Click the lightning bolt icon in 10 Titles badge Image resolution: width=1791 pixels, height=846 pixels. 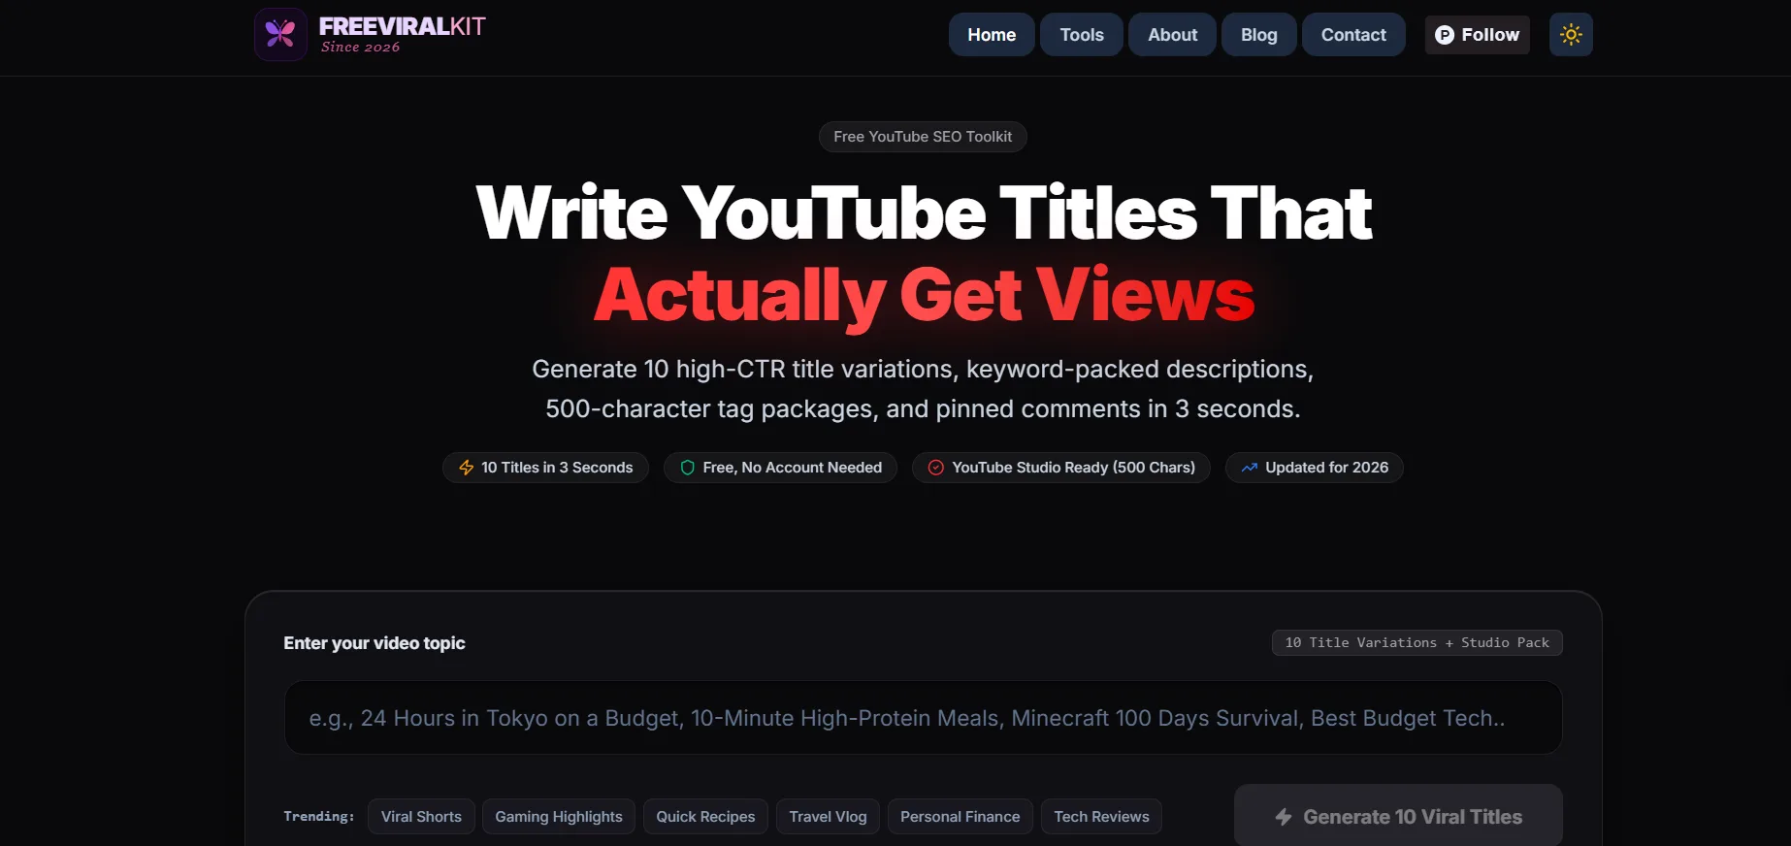(467, 468)
